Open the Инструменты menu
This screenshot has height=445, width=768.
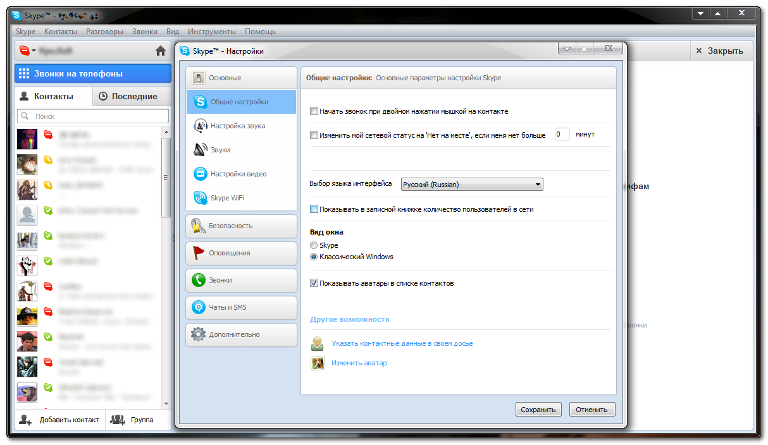212,32
